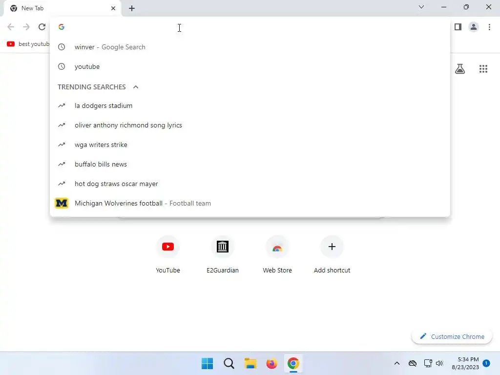Open the Google apps grid

pyautogui.click(x=483, y=68)
